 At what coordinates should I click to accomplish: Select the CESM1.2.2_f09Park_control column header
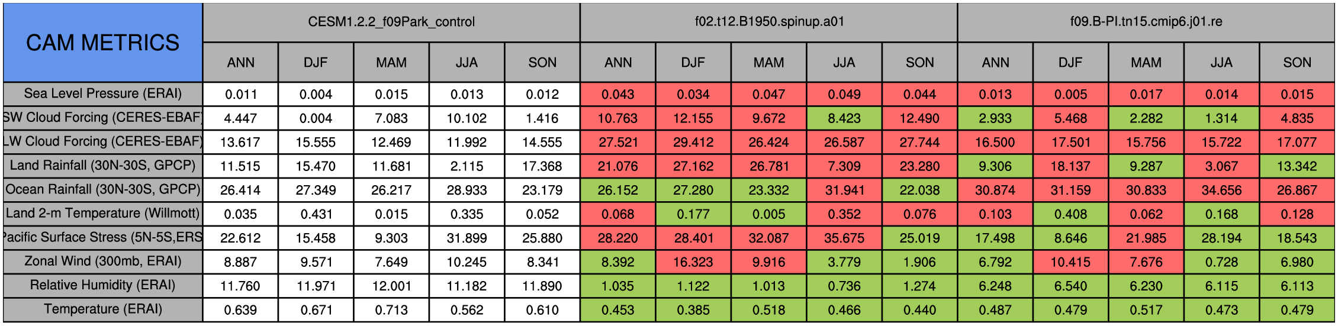click(x=391, y=22)
